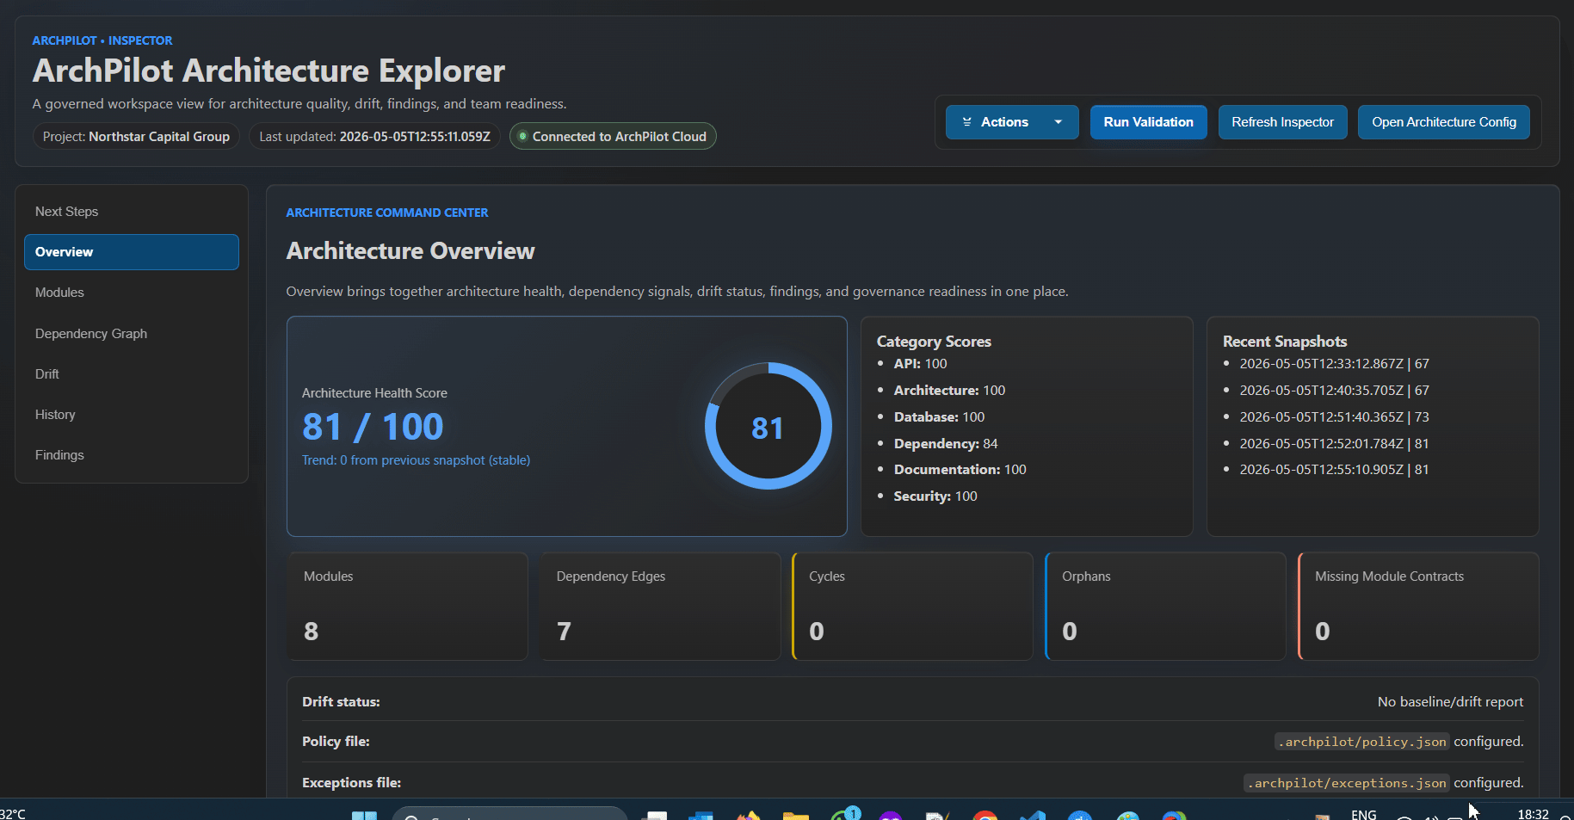Click the Trend from previous snapshot text
This screenshot has height=820, width=1574.
[x=416, y=460]
